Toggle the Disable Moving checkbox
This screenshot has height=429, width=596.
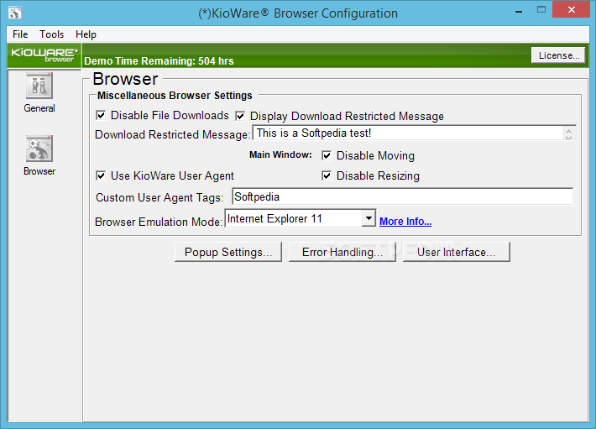click(327, 155)
